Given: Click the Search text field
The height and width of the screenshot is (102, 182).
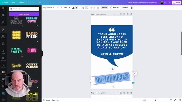Looking at the screenshot, I should (x=24, y=9).
